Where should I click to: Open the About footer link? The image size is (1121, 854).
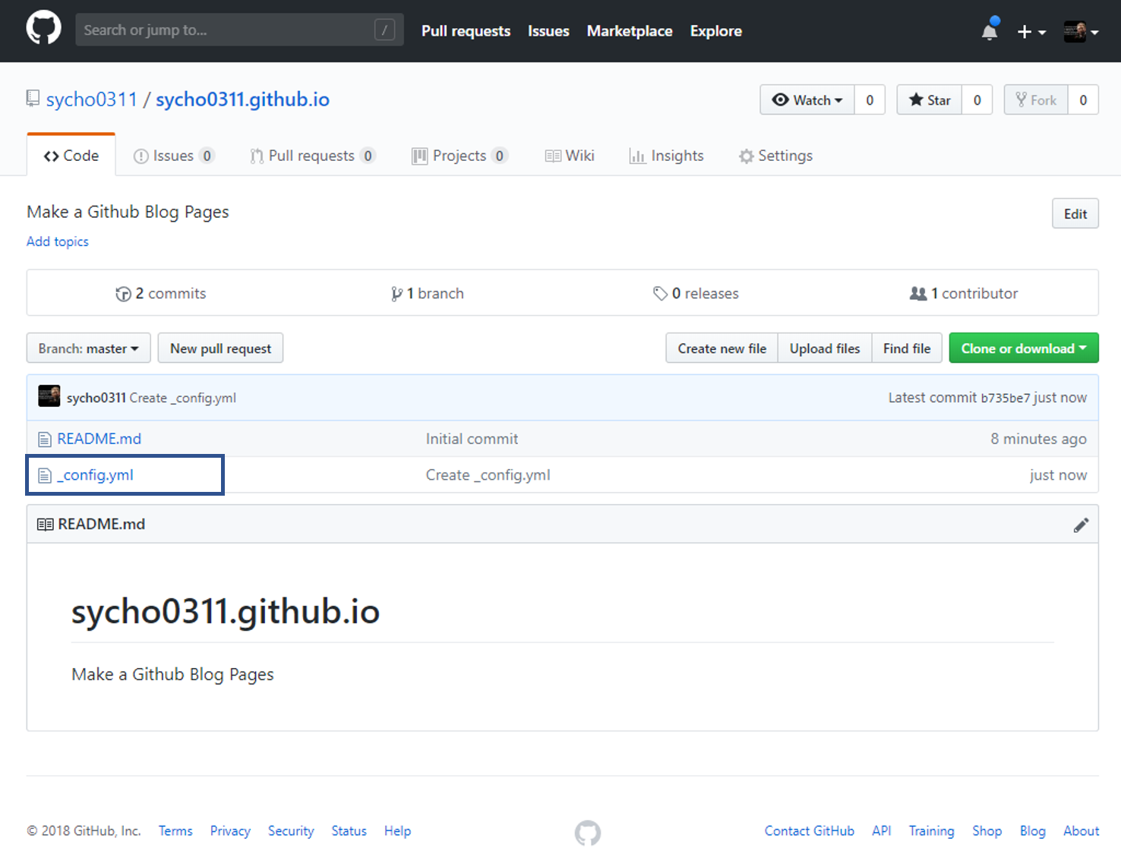[x=1082, y=831]
